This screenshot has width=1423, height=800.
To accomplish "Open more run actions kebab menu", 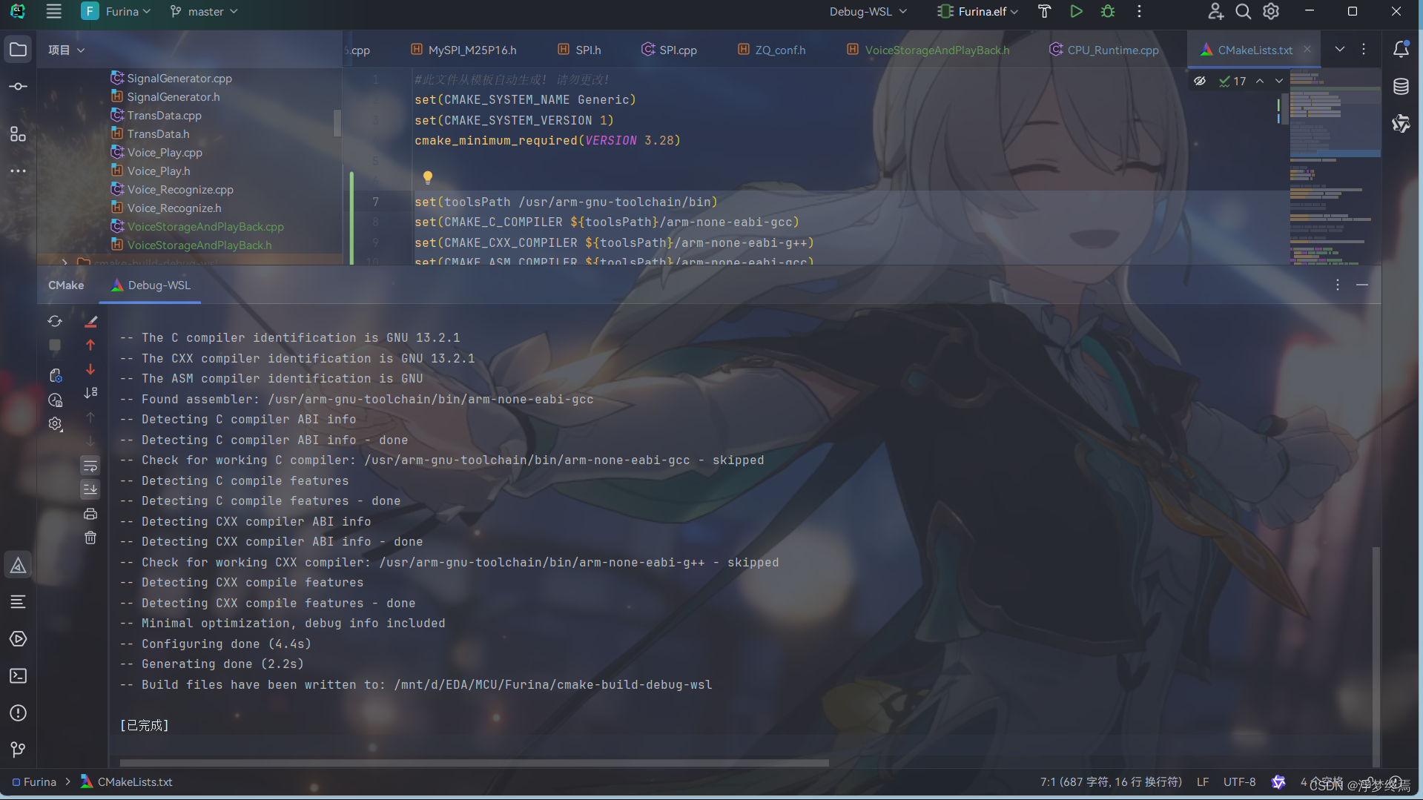I will point(1139,11).
